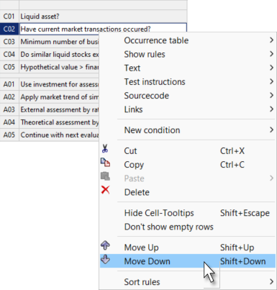Open the Sourcecode submenu
Viewport: 277px width, 290px height.
188,96
